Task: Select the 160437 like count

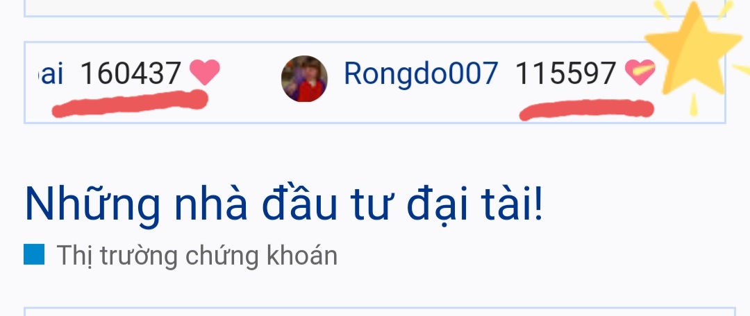Action: 131,73
